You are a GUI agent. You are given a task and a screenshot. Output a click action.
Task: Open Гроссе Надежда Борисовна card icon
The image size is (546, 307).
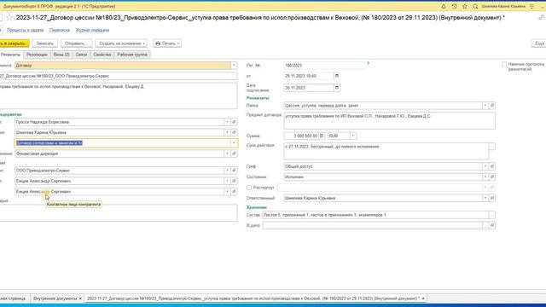coord(234,122)
